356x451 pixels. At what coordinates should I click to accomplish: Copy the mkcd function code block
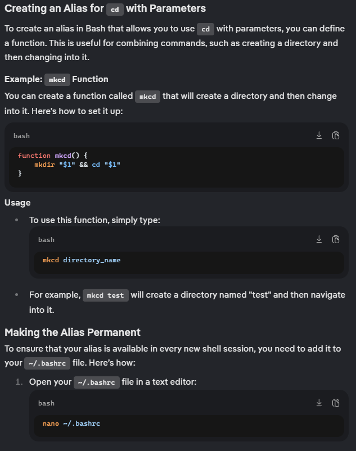click(336, 135)
